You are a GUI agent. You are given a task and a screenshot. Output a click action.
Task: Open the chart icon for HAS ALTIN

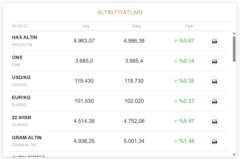214,41
